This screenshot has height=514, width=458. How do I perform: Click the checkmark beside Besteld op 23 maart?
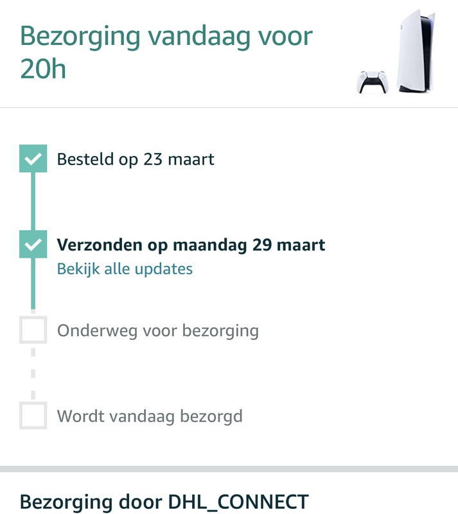pos(33,159)
